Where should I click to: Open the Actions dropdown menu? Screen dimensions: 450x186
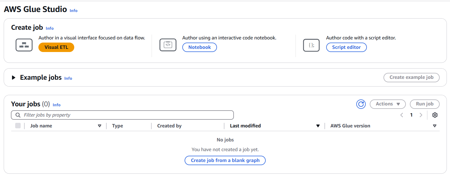pos(388,104)
